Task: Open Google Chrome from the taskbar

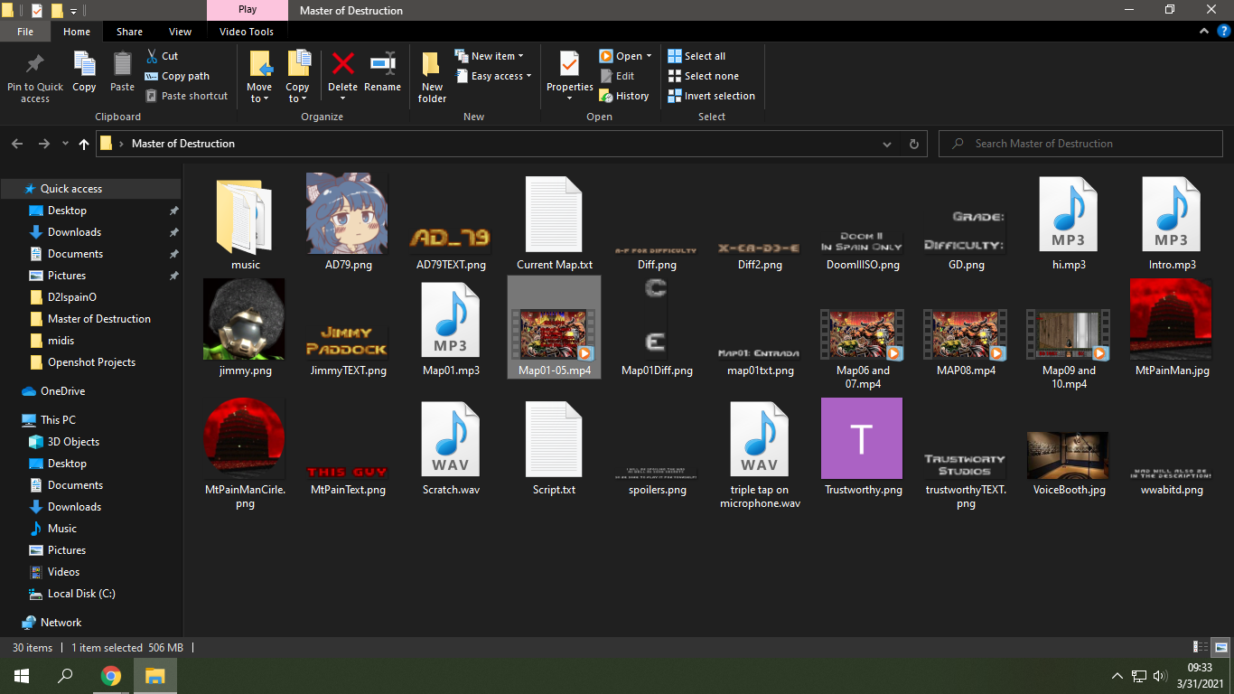Action: coord(111,676)
